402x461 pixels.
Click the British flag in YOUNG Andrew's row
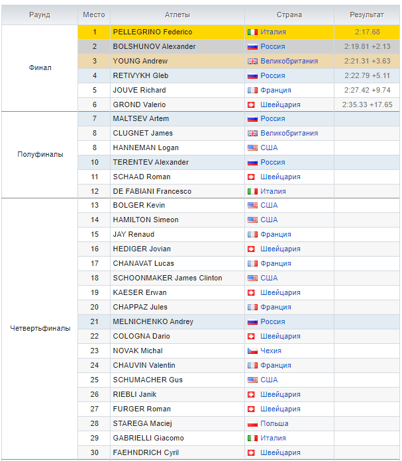(252, 61)
